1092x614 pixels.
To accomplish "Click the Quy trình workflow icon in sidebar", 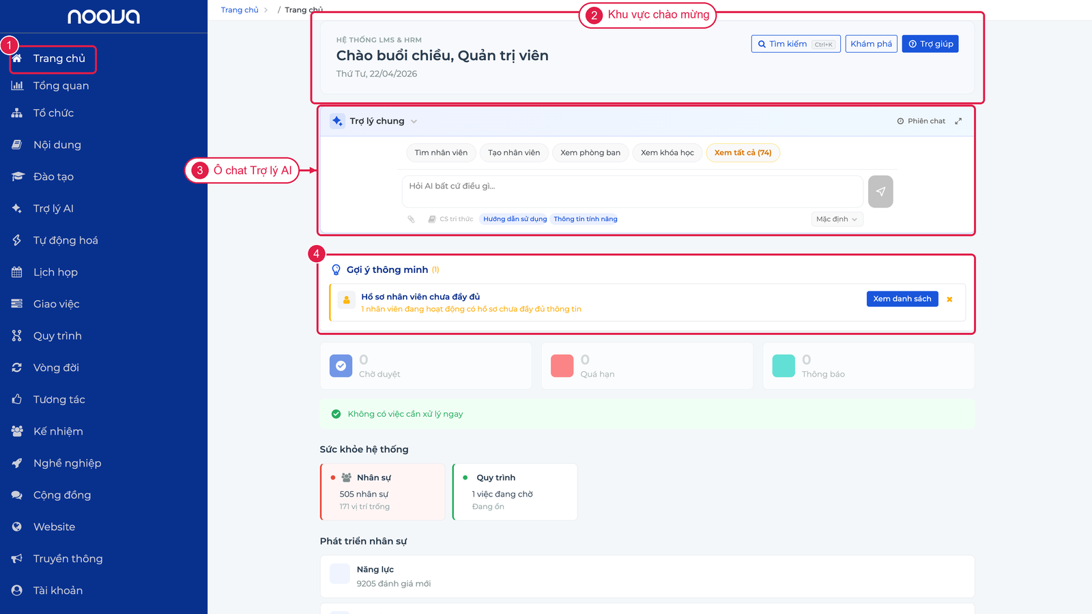I will coord(17,336).
